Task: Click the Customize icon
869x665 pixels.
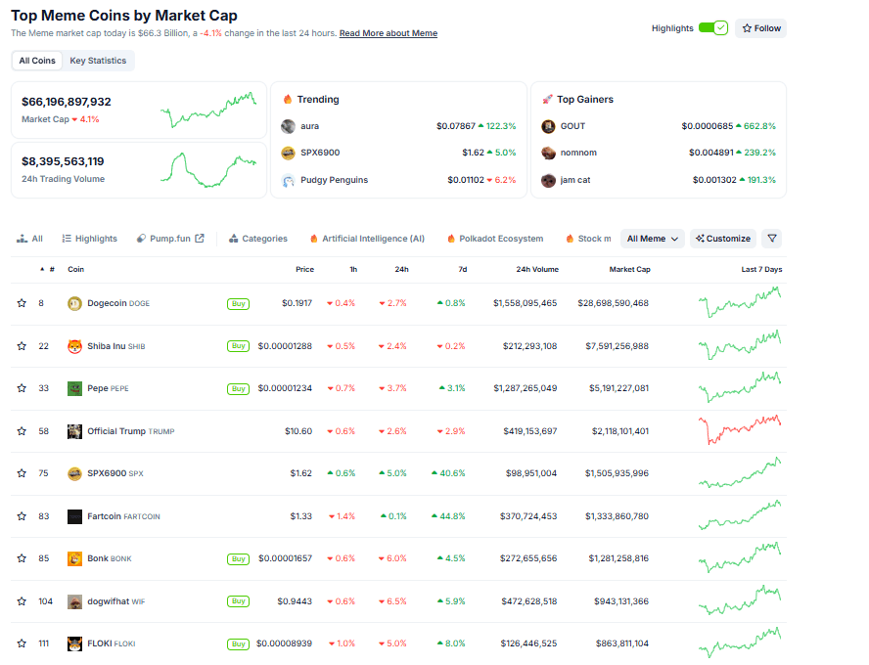Action: coord(700,238)
